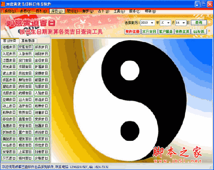Pick the 安香吉日 button

[x=25, y=126]
